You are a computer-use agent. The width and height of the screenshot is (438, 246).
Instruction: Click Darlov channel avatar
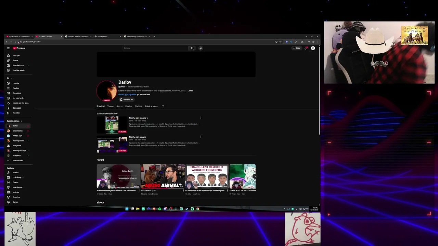106,91
